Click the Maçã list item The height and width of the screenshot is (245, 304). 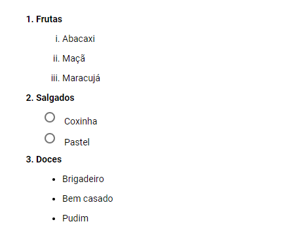[x=74, y=58]
